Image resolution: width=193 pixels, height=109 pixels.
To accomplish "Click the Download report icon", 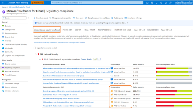I will click(35, 18).
